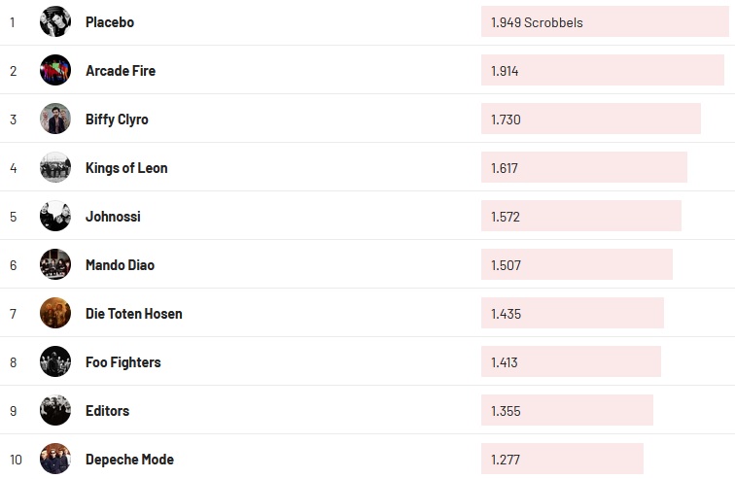This screenshot has height=479, width=735.
Task: Open the Placebo artist link
Action: point(110,21)
